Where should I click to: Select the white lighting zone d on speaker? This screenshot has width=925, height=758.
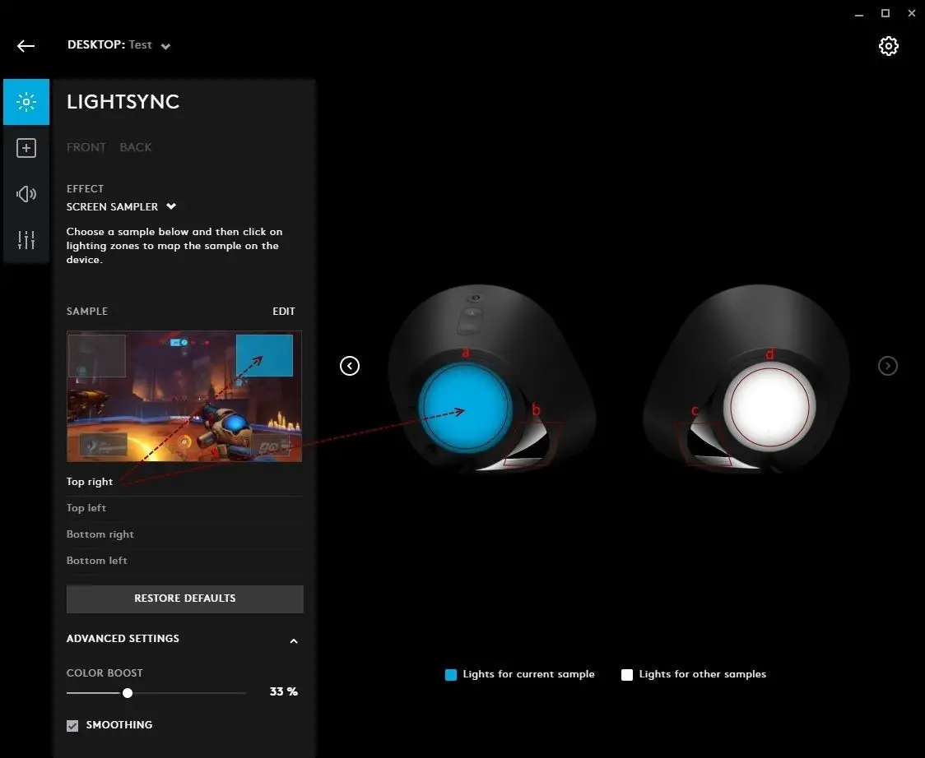(x=769, y=407)
